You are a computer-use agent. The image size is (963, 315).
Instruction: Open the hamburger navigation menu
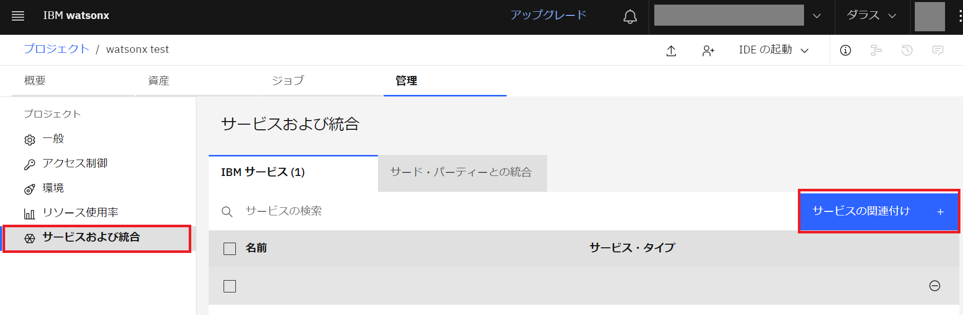point(18,16)
